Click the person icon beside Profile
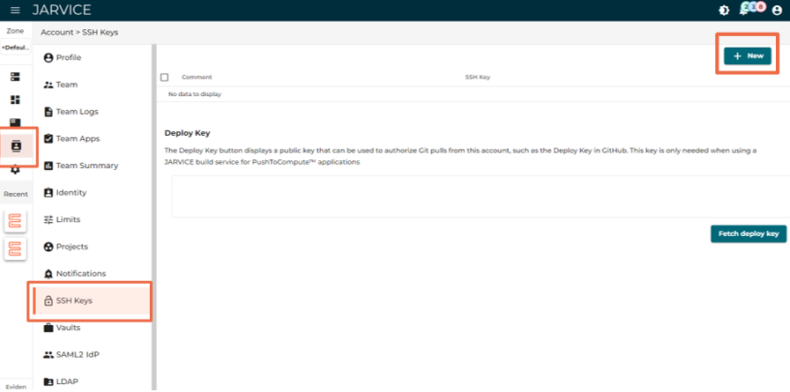Image resolution: width=790 pixels, height=392 pixels. pyautogui.click(x=48, y=58)
